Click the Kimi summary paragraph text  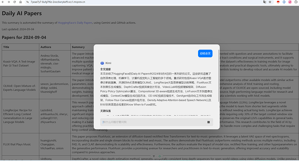tap(156, 89)
